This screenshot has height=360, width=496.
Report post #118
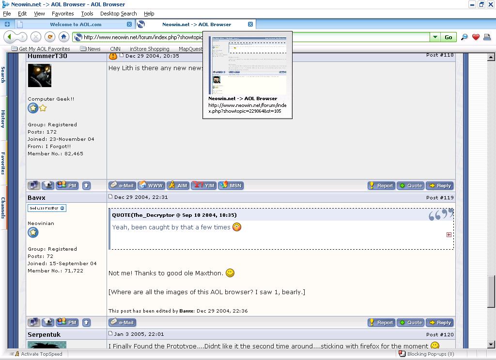click(x=381, y=185)
